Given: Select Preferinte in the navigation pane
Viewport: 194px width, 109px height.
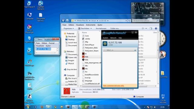Looking at the screenshot, I should point(69,34).
